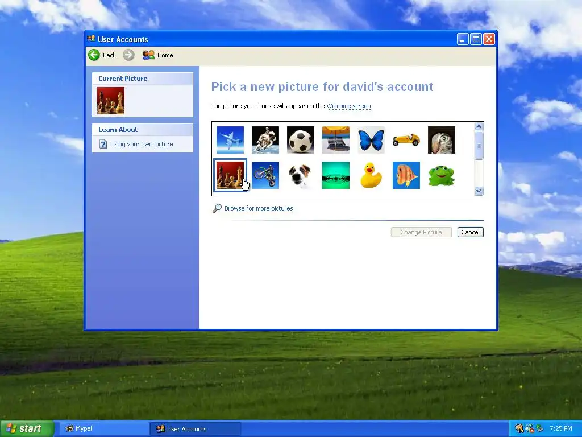The image size is (582, 437).
Task: Click the Welcome screen link
Action: (x=348, y=106)
